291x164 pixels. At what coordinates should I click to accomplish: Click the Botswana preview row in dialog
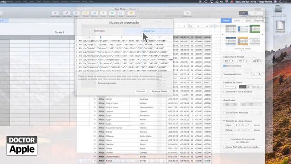coord(124,56)
